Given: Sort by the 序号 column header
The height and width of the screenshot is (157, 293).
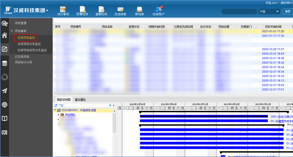Looking at the screenshot, I should click(58, 27).
